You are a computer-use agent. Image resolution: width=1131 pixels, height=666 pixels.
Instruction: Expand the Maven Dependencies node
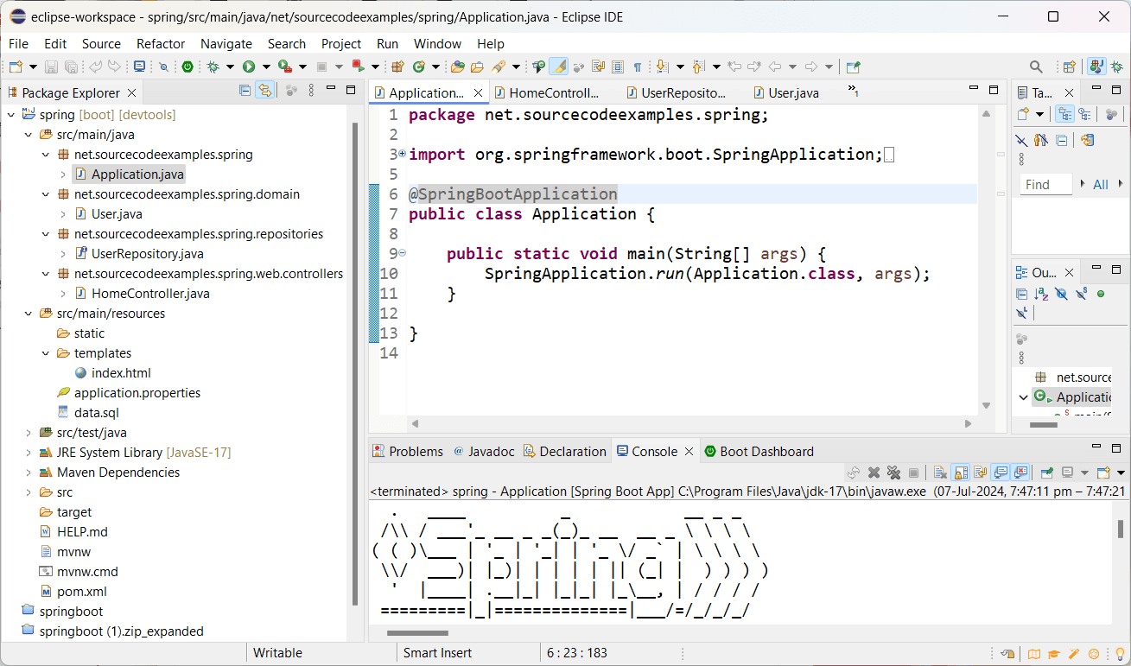(29, 473)
